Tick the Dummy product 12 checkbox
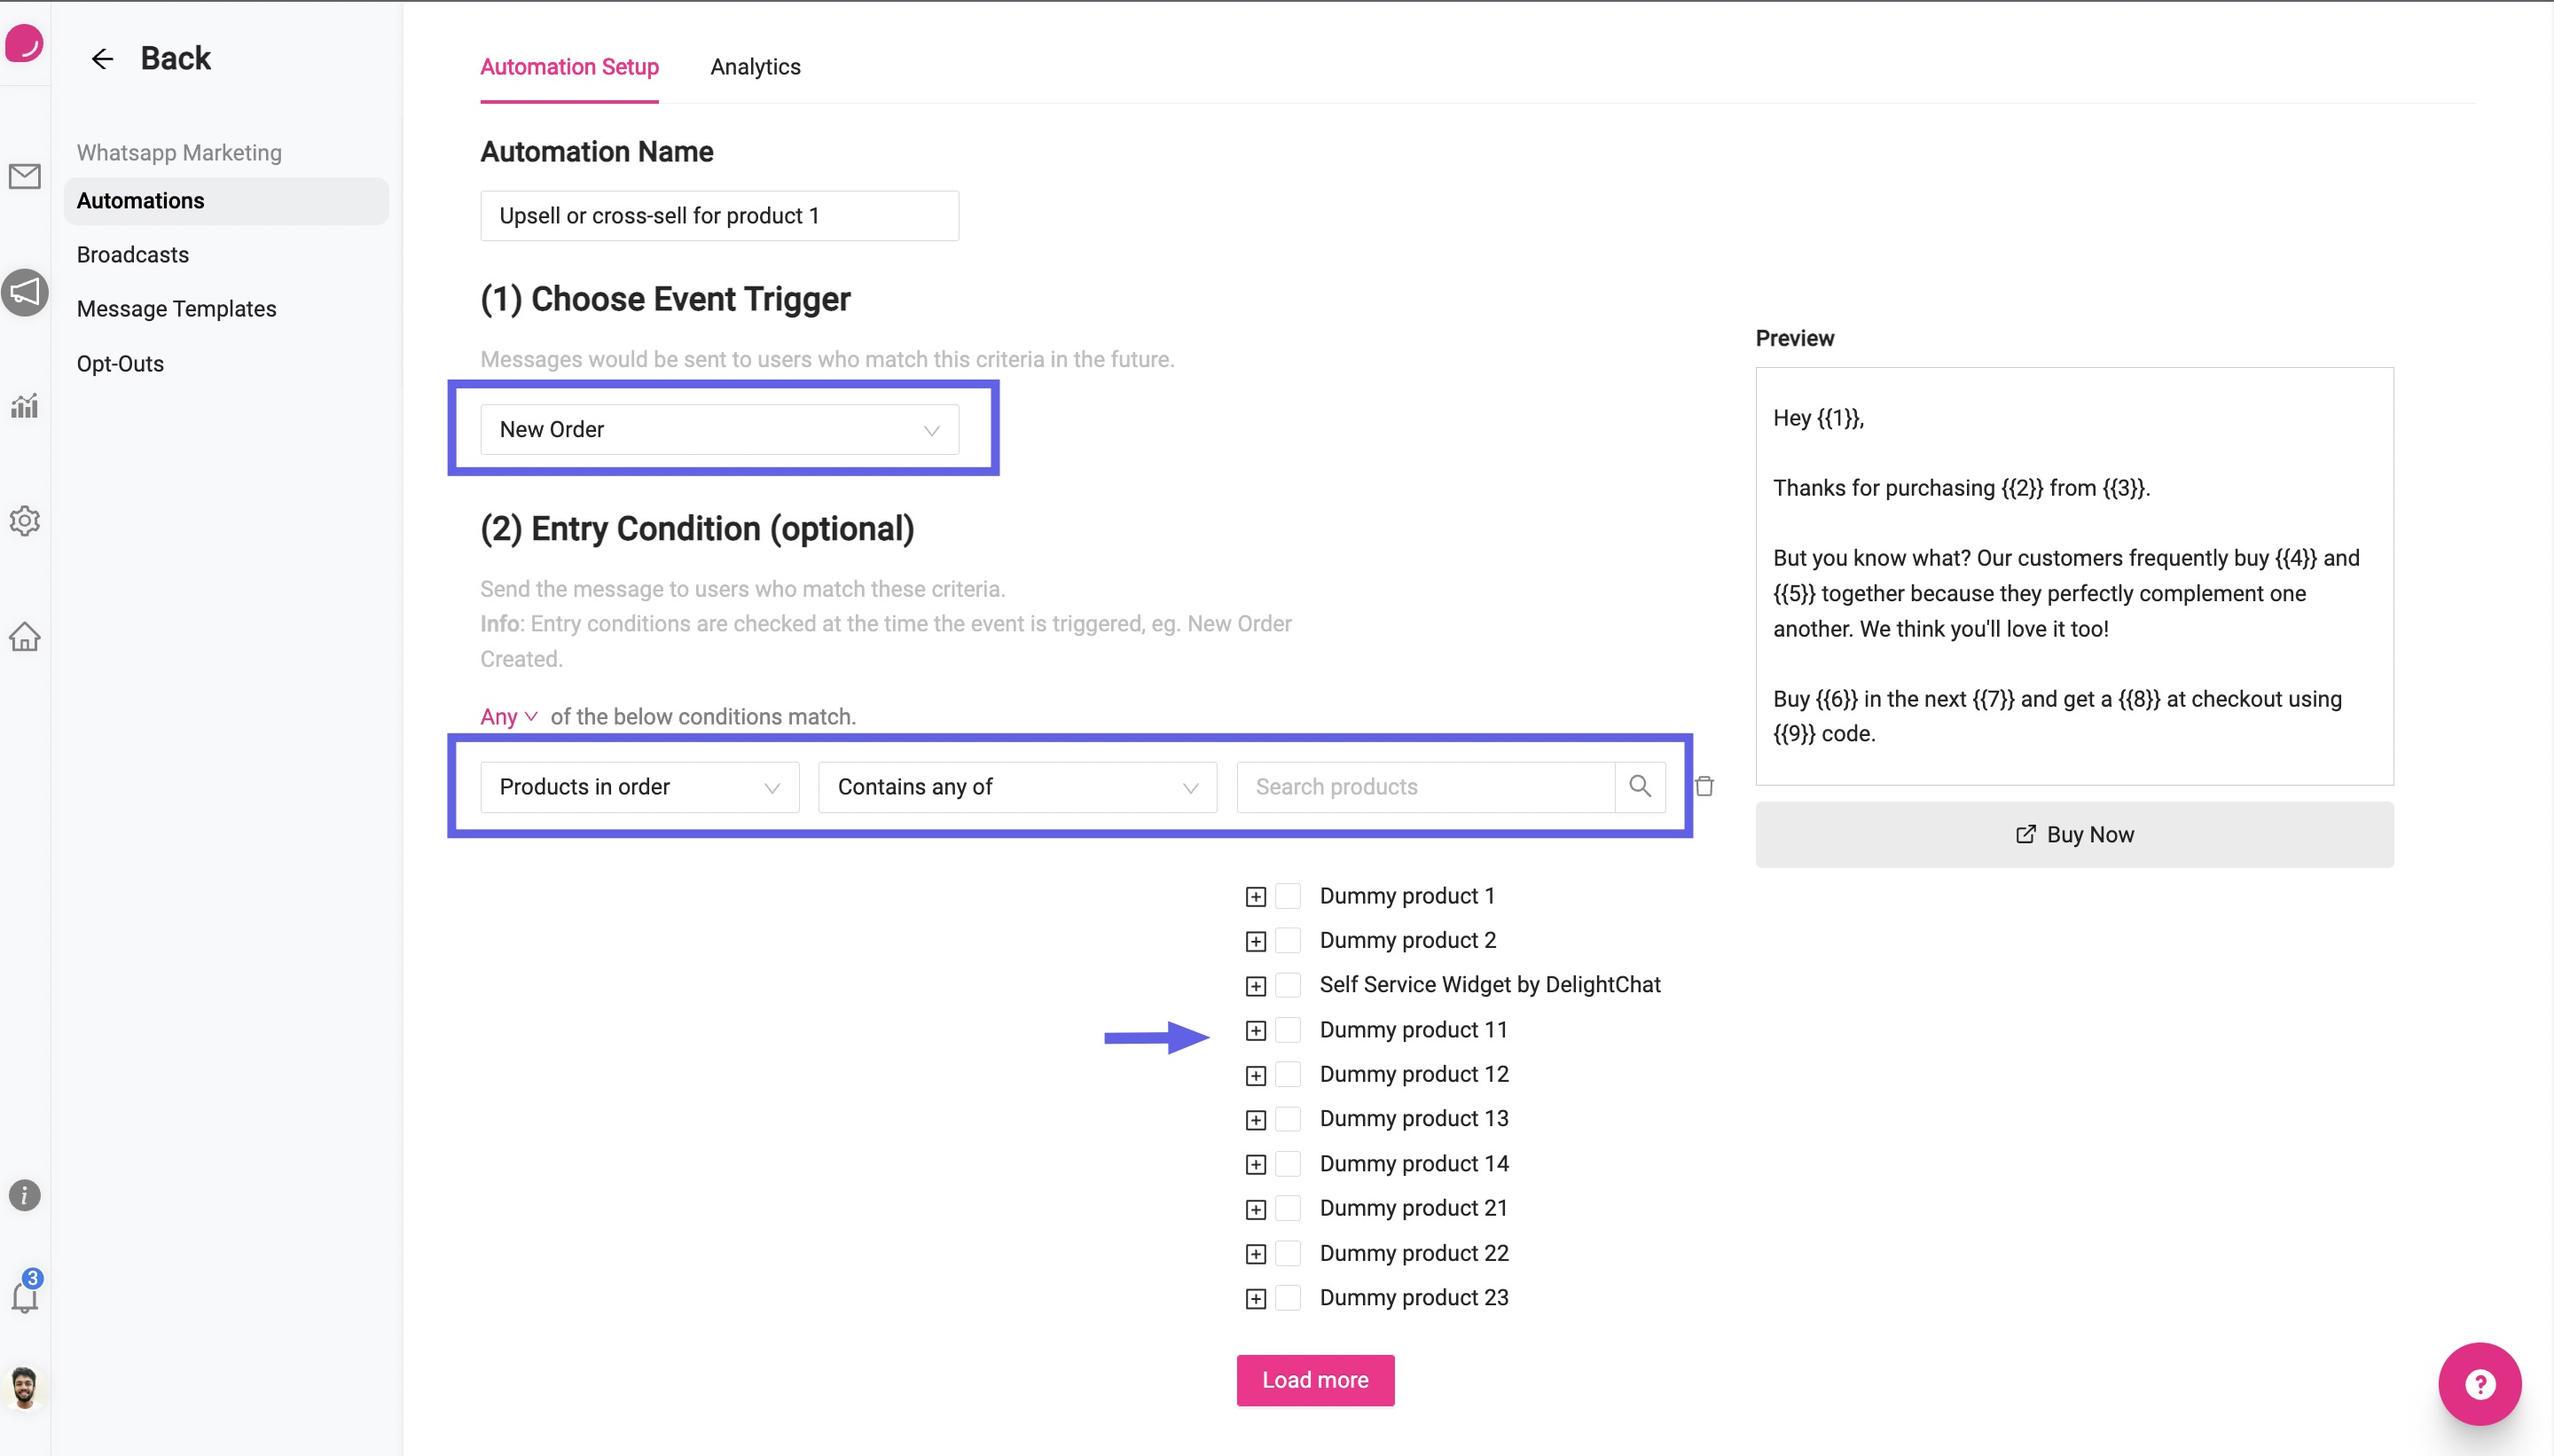This screenshot has width=2554, height=1456. [x=1289, y=1074]
